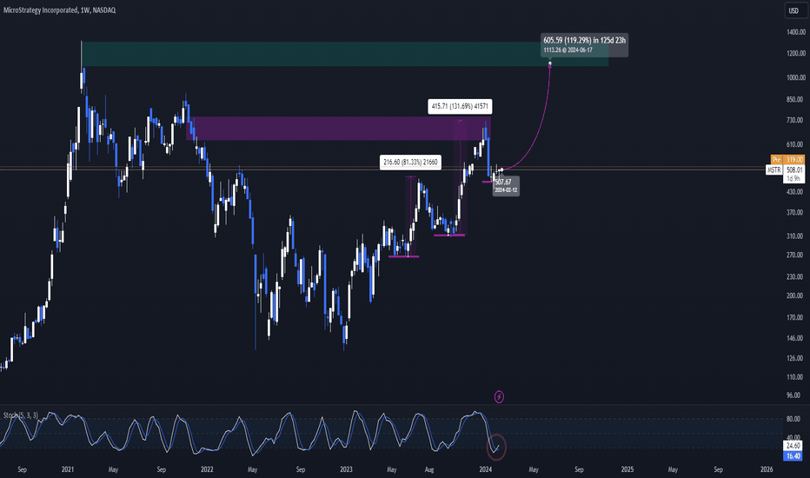Image resolution: width=810 pixels, height=478 pixels.
Task: Click the 1000.00 price axis label
Action: click(795, 77)
